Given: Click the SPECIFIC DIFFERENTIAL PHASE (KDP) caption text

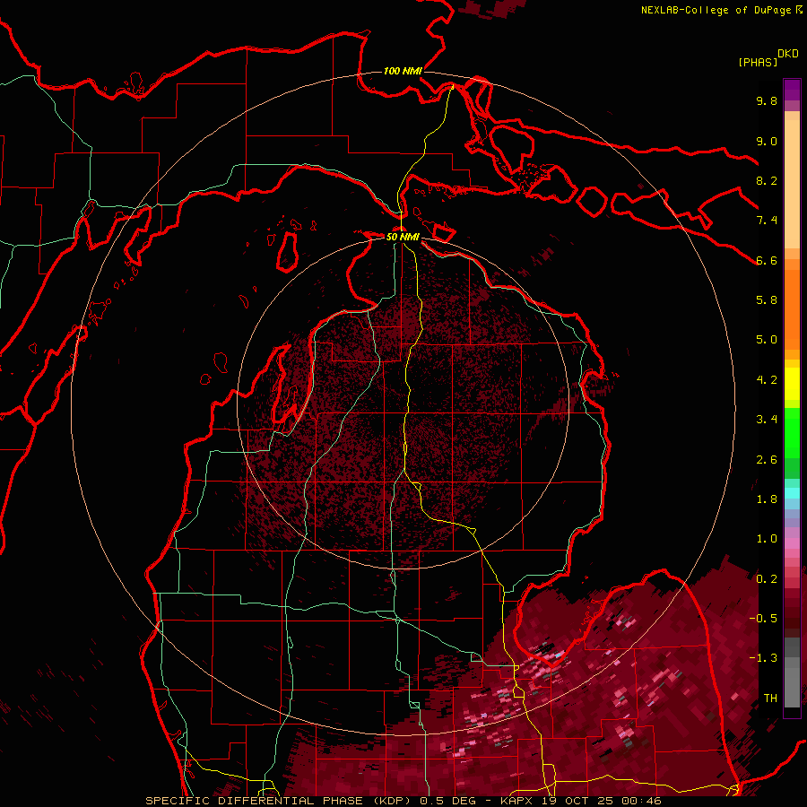Looking at the screenshot, I should point(281,801).
